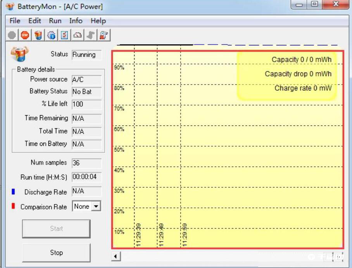Click the speedometer gauge toolbar icon

[x=78, y=35]
